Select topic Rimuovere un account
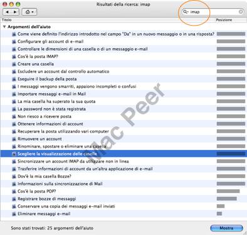 pos(39,139)
